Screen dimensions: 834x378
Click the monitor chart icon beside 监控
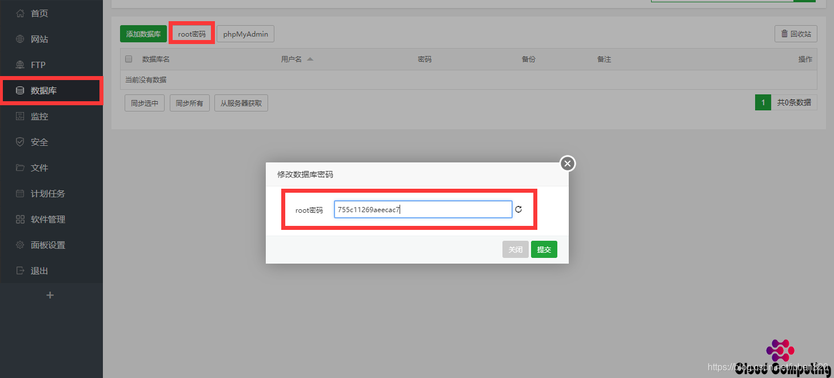20,116
